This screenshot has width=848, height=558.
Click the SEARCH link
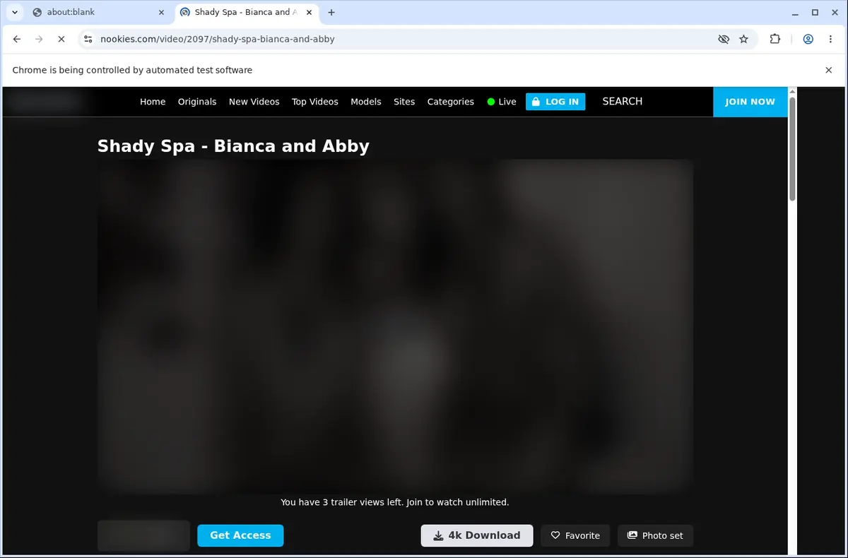[623, 101]
